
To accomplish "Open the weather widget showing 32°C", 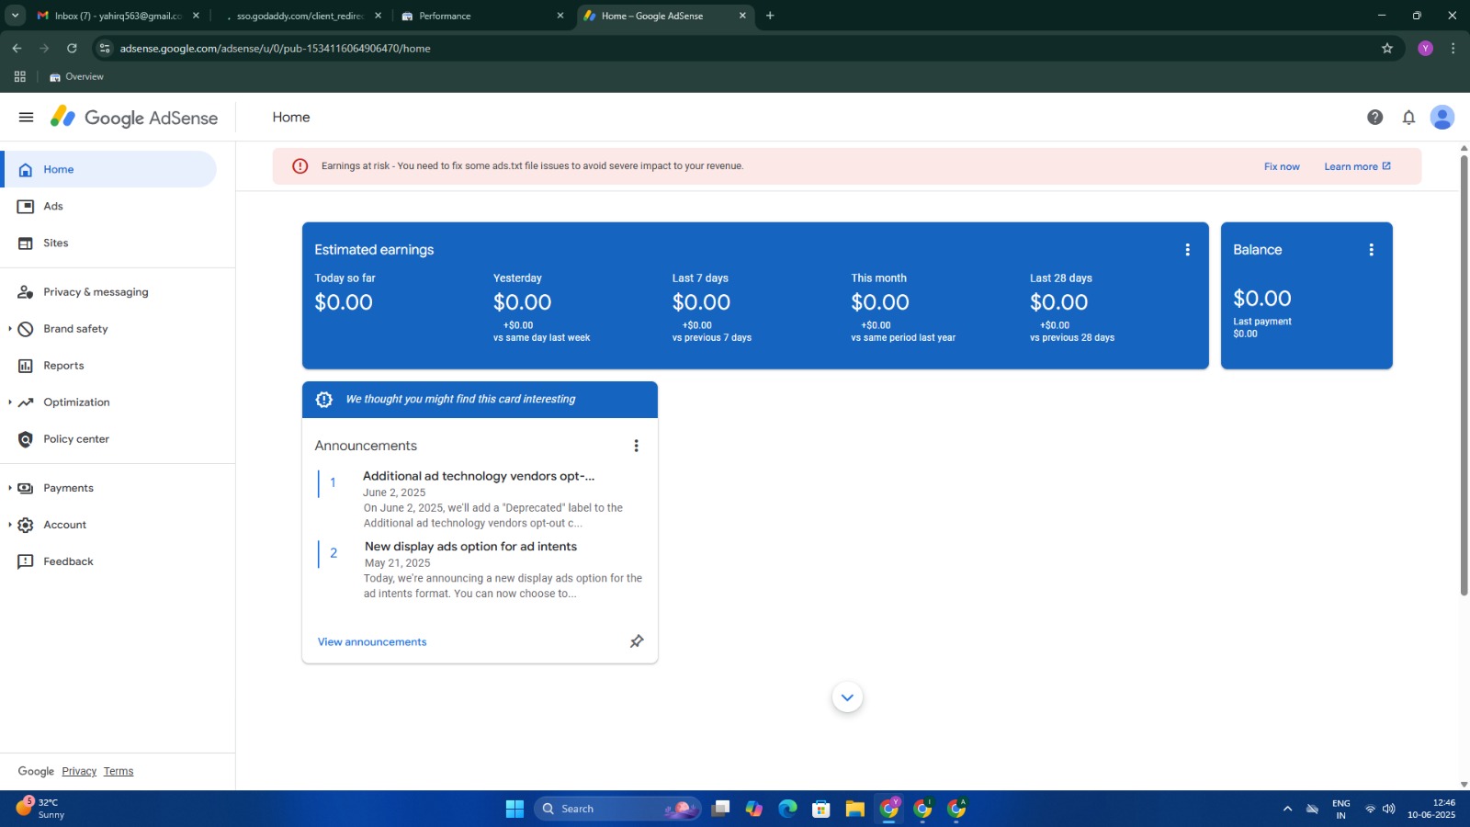I will click(41, 809).
